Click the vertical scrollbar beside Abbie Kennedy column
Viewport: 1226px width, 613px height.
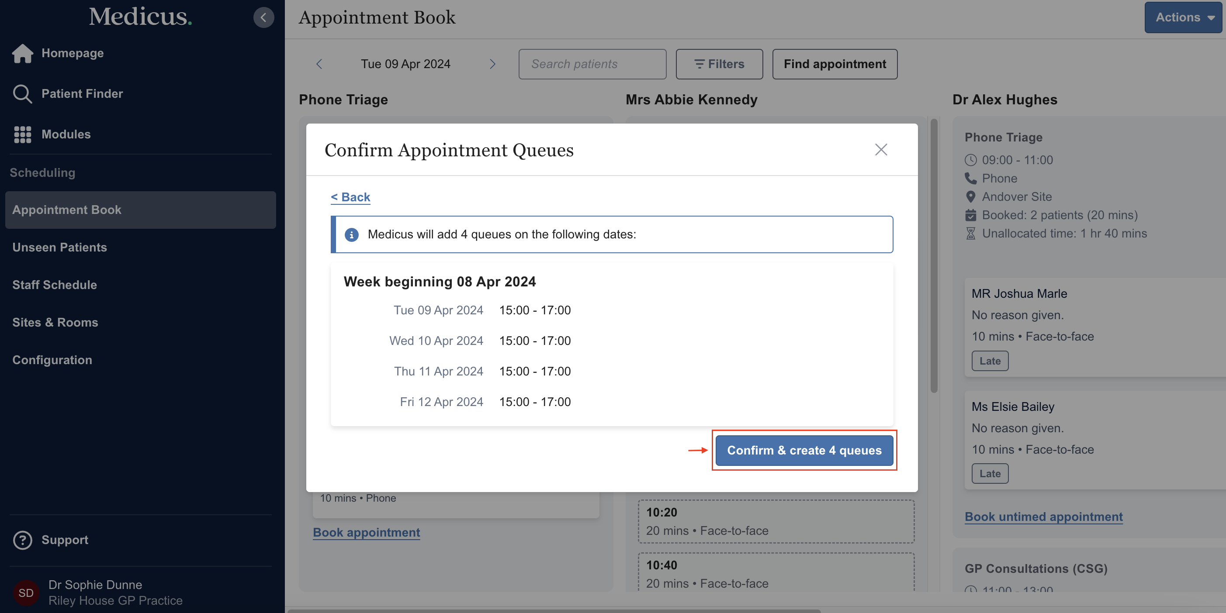coord(934,257)
